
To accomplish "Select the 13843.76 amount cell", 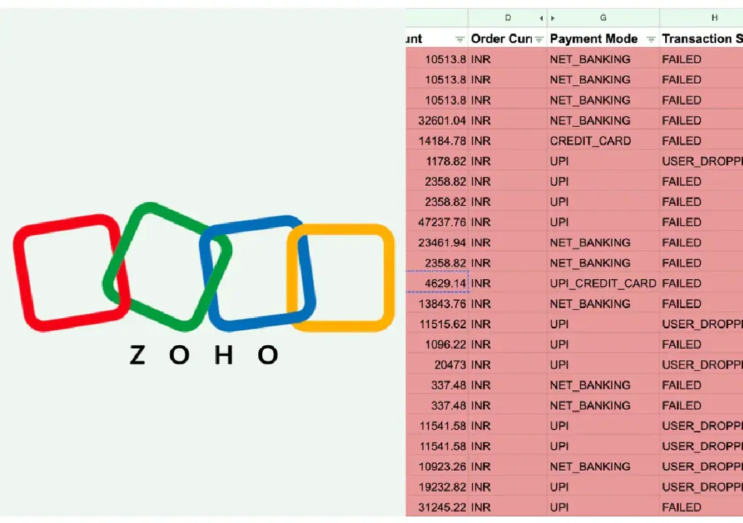I will tap(437, 303).
